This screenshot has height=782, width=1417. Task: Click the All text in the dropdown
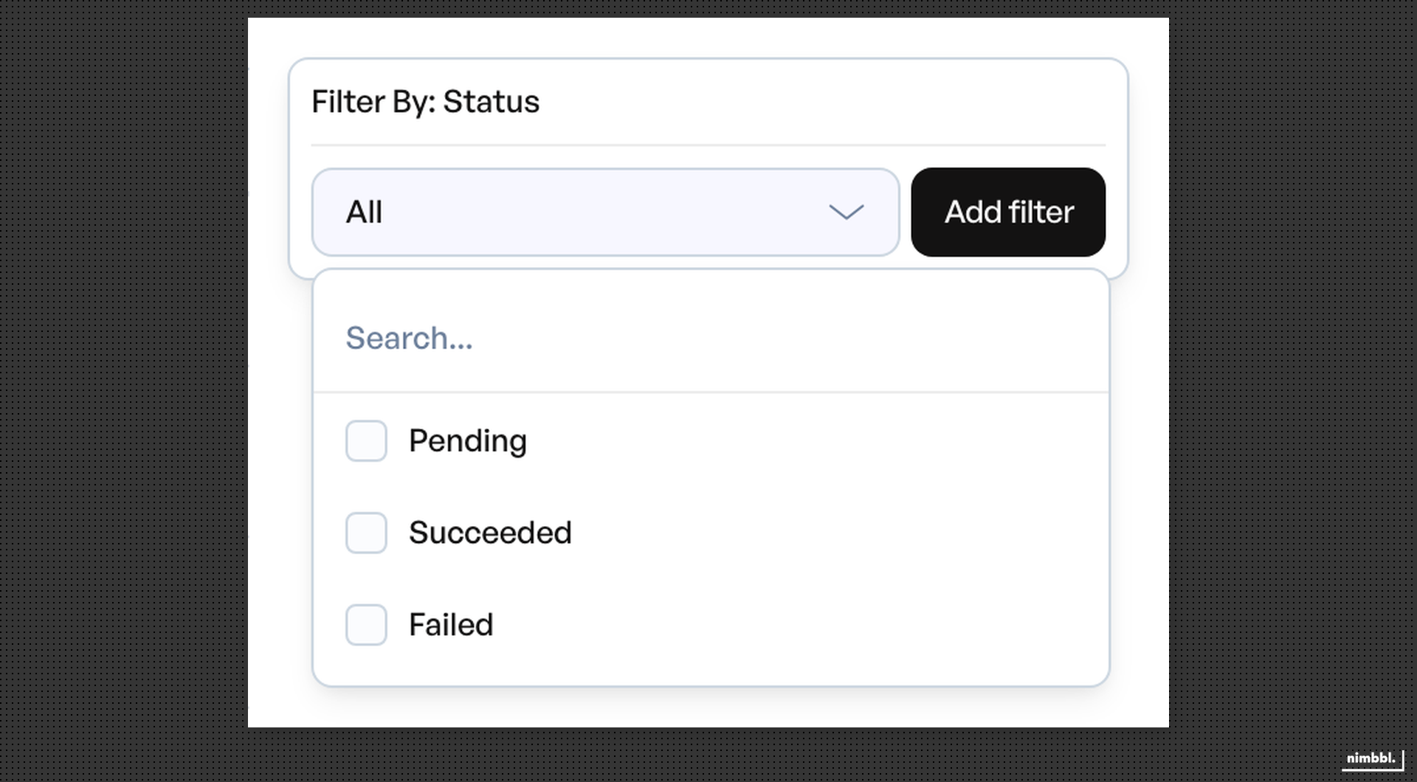(x=363, y=212)
